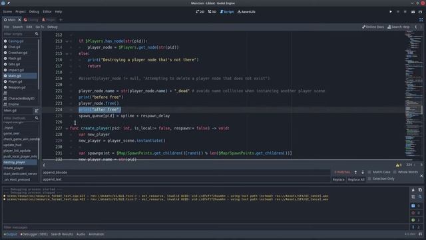The width and height of the screenshot is (426, 240).
Task: Open the top Debug menu
Action: [x=34, y=12]
